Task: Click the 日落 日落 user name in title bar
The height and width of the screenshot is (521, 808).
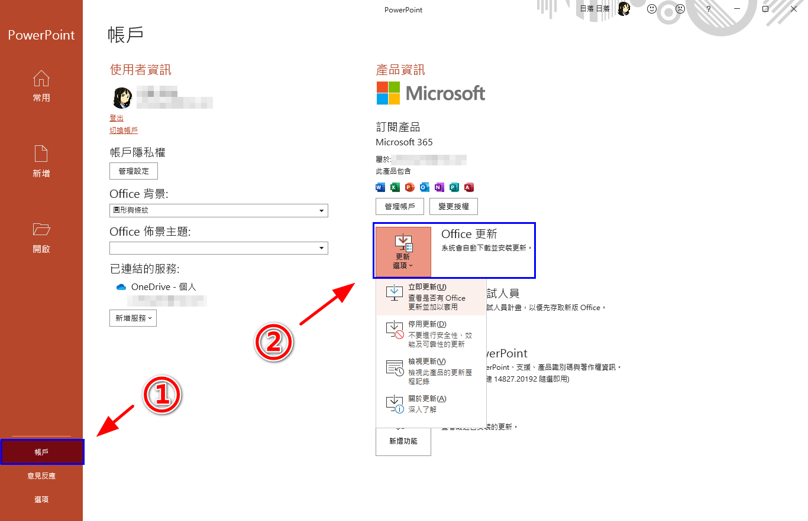Action: click(595, 9)
